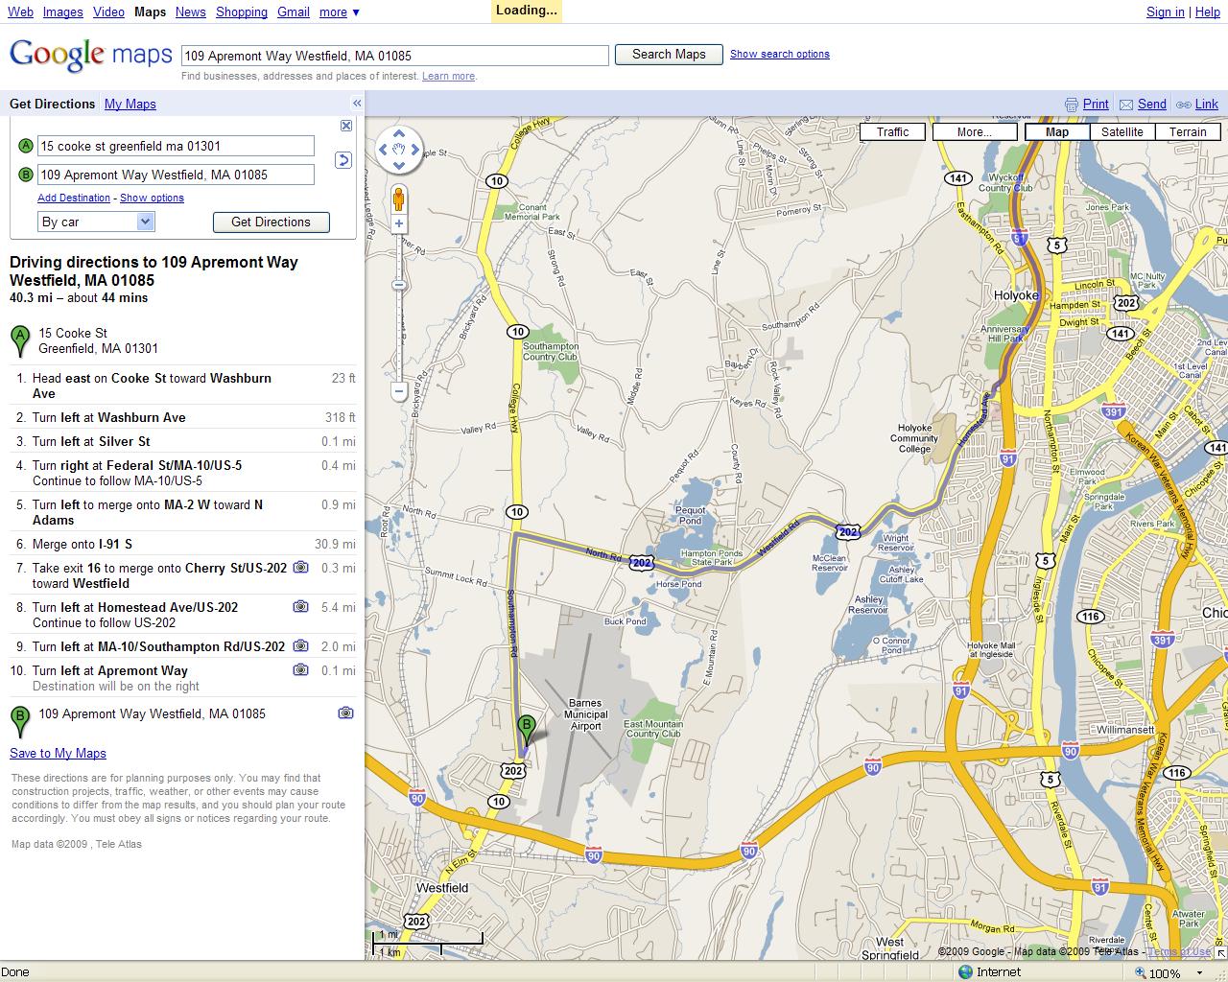Click the start address field A
1228x982 pixels.
176,146
